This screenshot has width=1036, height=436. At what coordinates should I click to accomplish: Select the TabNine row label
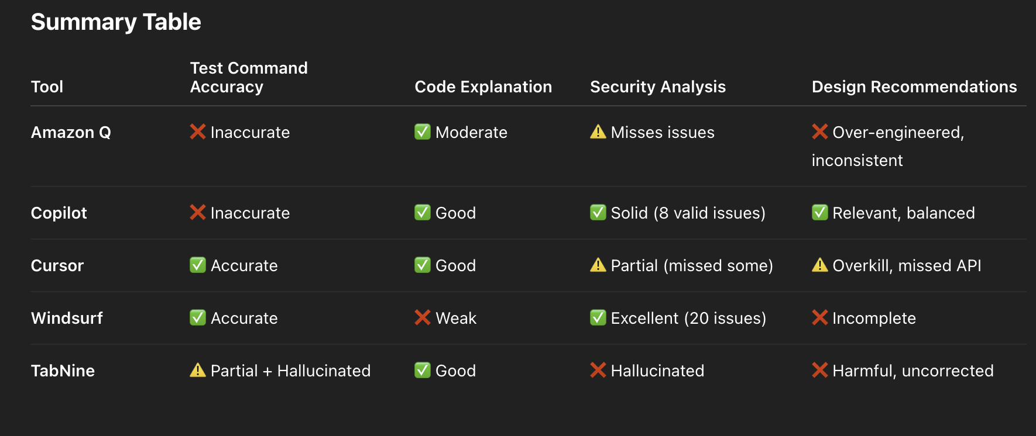pyautogui.click(x=63, y=371)
